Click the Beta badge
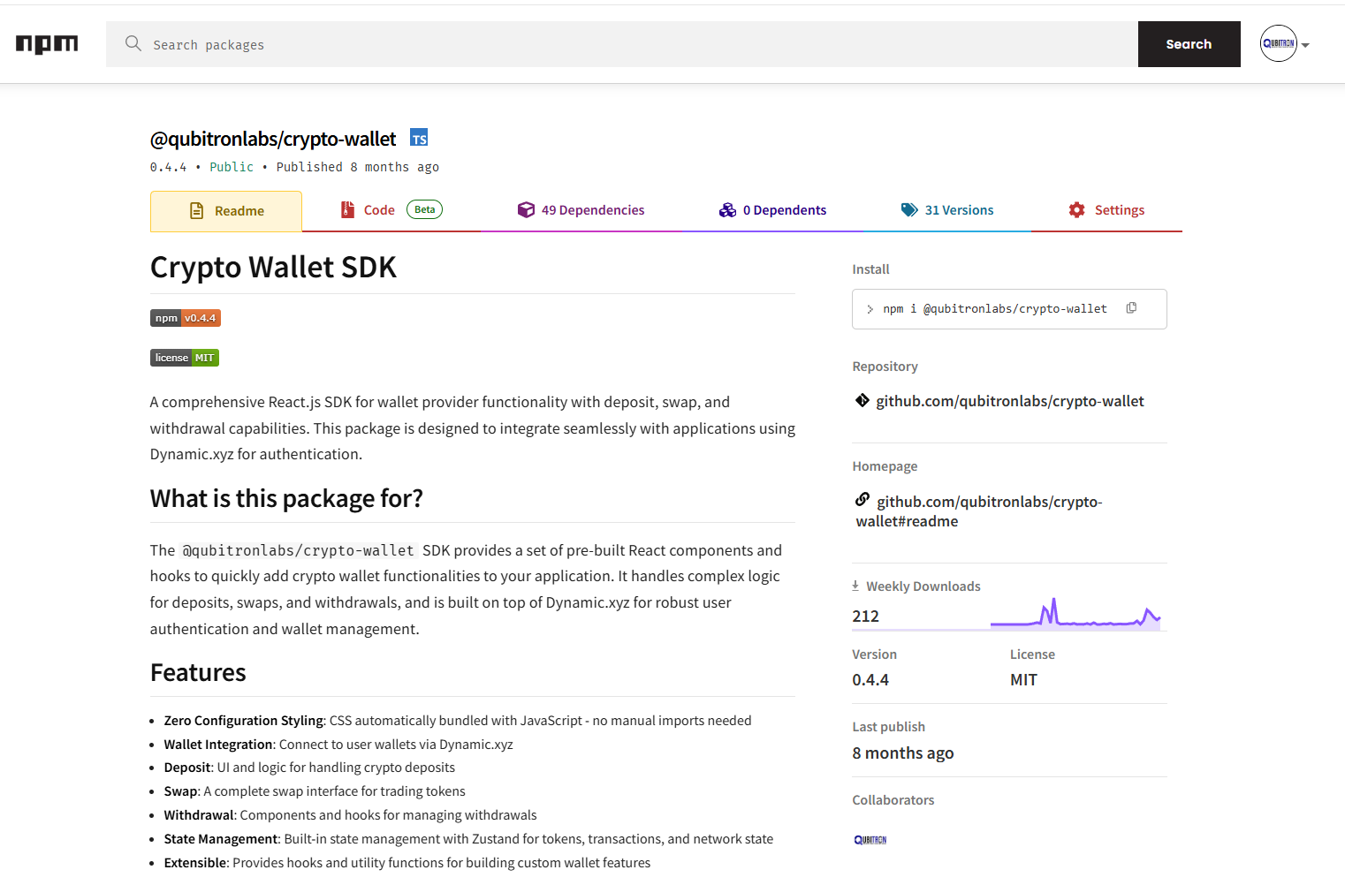 point(424,209)
